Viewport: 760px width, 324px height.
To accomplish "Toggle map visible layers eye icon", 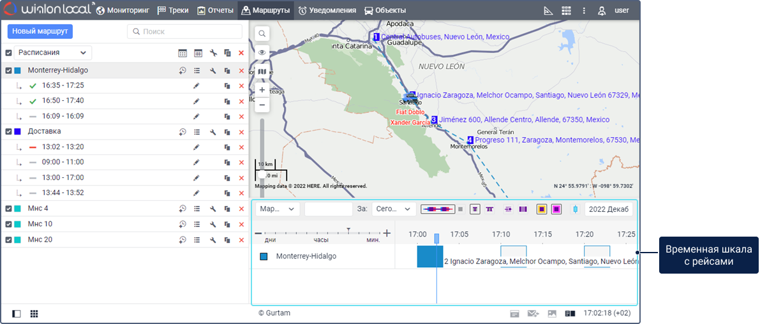I will (x=262, y=52).
